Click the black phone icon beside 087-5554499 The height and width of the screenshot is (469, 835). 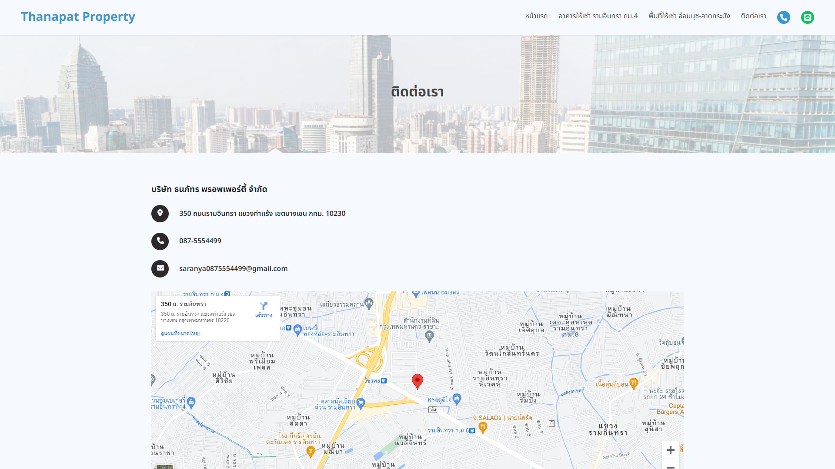tap(160, 241)
